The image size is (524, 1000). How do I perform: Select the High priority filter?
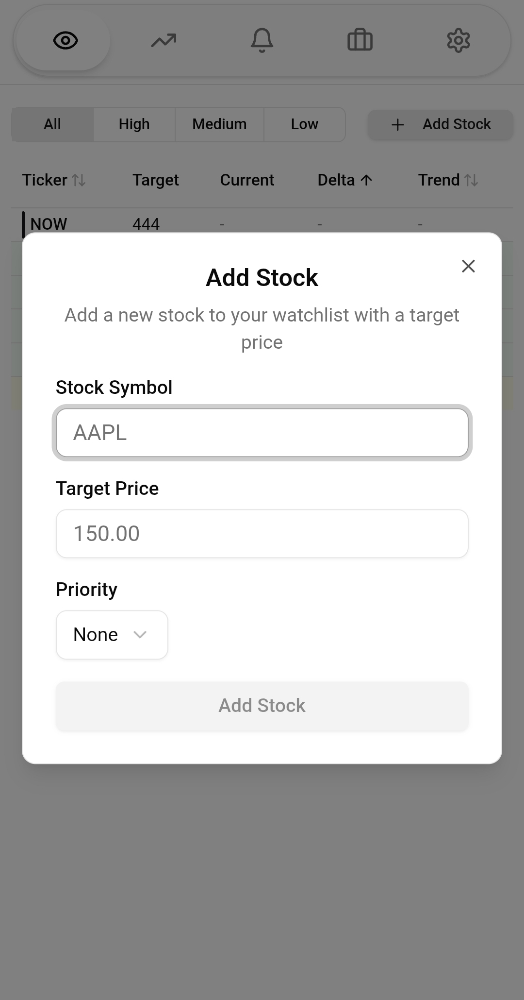(134, 124)
